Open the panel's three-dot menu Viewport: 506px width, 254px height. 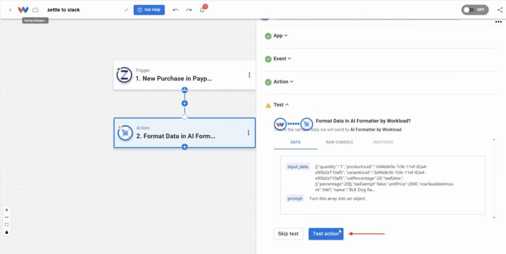pyautogui.click(x=498, y=22)
